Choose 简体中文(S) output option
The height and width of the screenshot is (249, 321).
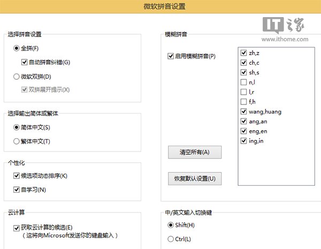pos(17,127)
